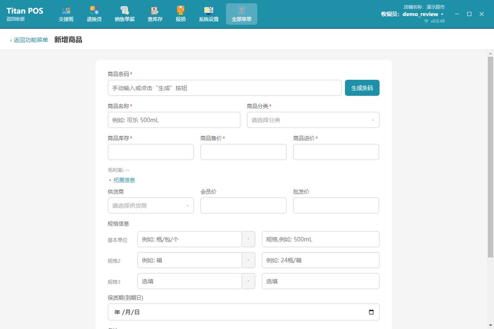Click the 生成条码 button

(x=362, y=88)
